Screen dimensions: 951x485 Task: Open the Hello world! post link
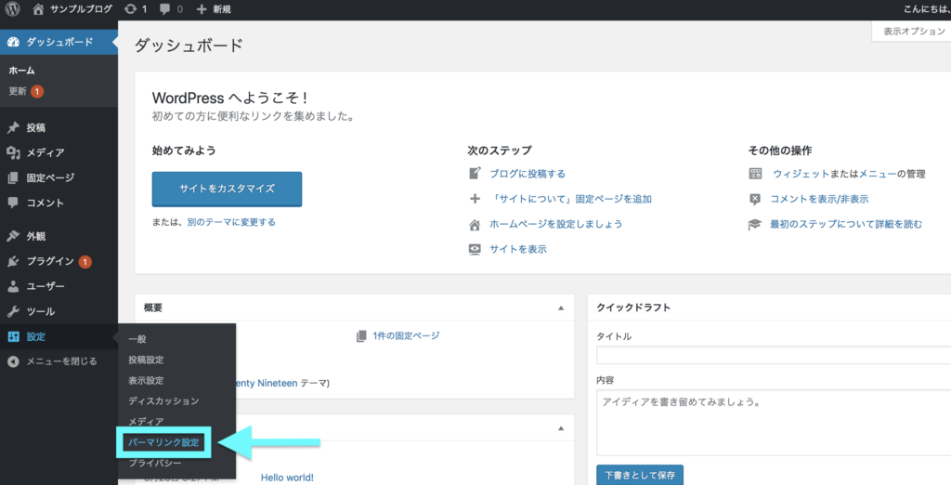click(x=287, y=478)
